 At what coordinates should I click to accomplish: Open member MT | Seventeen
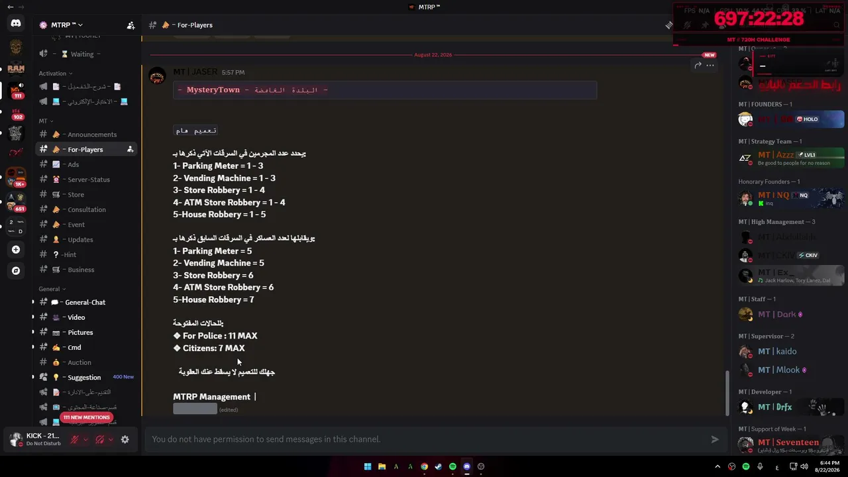(x=792, y=445)
